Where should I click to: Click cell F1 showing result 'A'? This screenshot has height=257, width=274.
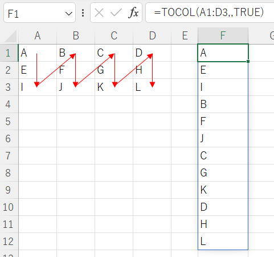tap(223, 53)
